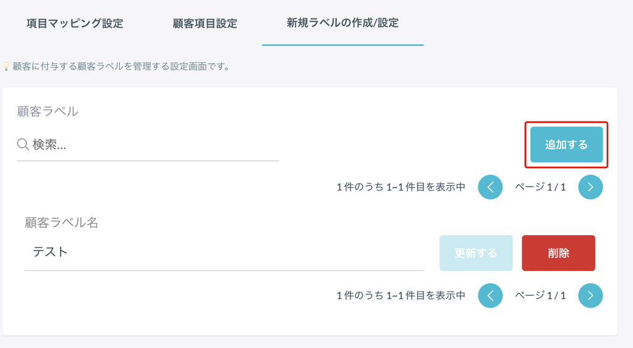
Task: Go to previous page using upper left arrow
Action: 490,187
